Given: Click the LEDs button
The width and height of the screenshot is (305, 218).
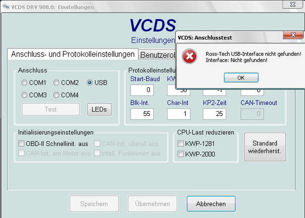Looking at the screenshot, I should point(99,109).
